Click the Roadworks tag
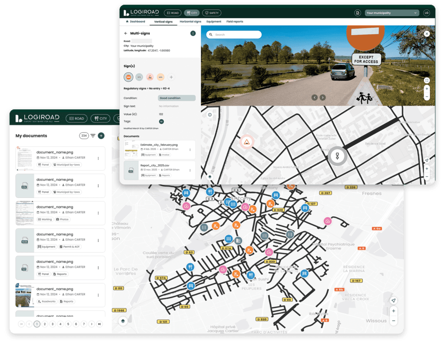 click(47, 301)
